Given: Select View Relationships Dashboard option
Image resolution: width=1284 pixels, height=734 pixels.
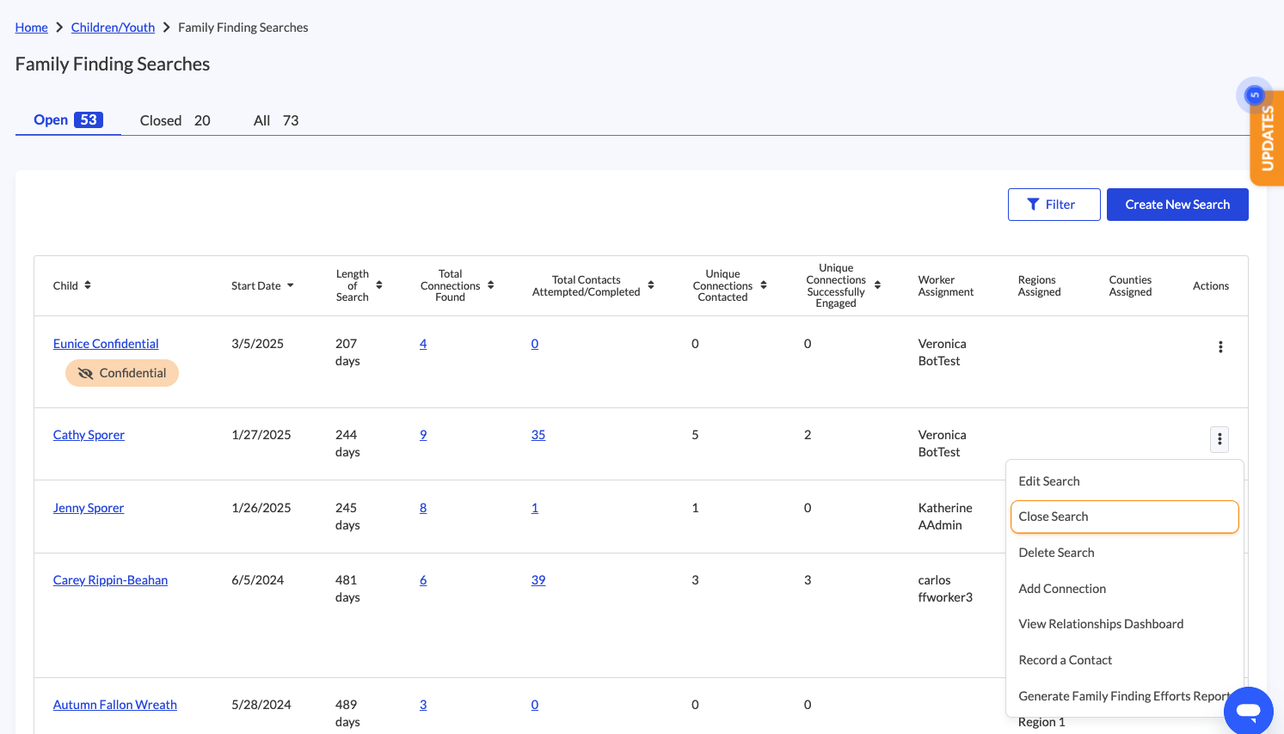Looking at the screenshot, I should tap(1101, 624).
